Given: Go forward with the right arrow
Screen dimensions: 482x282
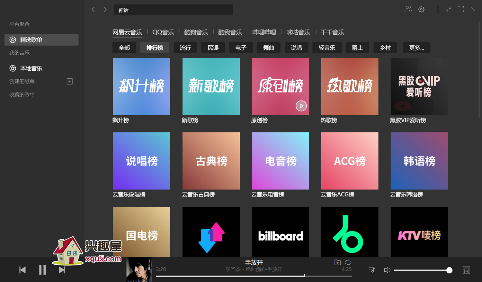Looking at the screenshot, I should point(105,10).
